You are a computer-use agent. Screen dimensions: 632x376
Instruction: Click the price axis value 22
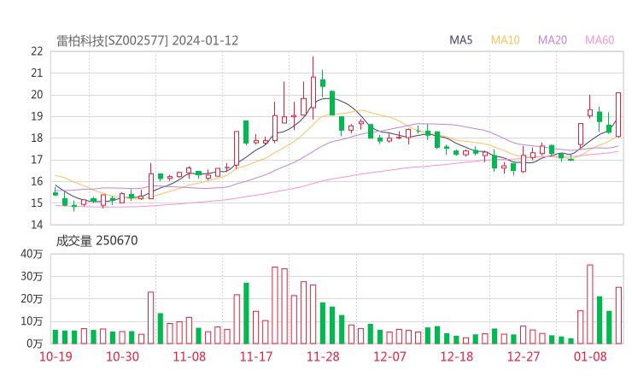click(37, 51)
